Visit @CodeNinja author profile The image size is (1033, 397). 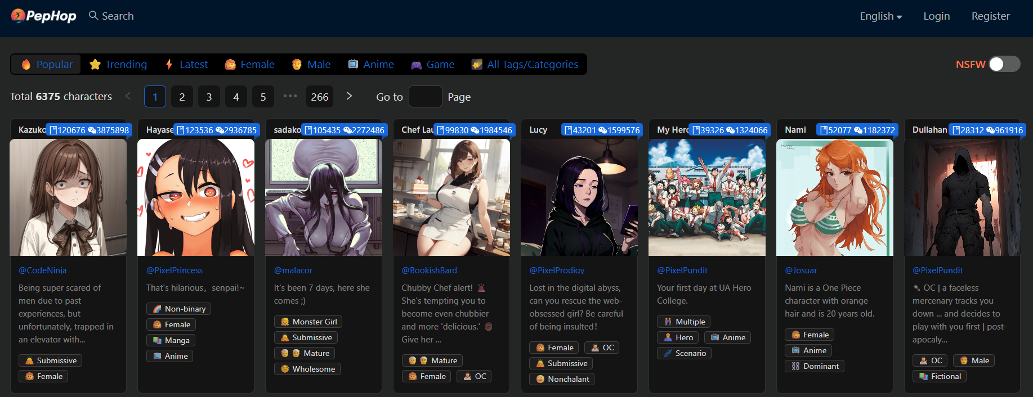click(42, 270)
